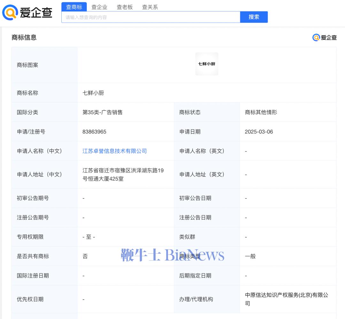Click trademark type value 一般
Viewport: 345px width, 319px height.
point(250,256)
